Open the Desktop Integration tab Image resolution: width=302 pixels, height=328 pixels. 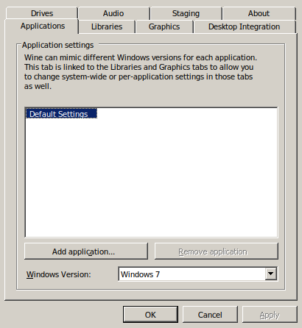pos(245,26)
